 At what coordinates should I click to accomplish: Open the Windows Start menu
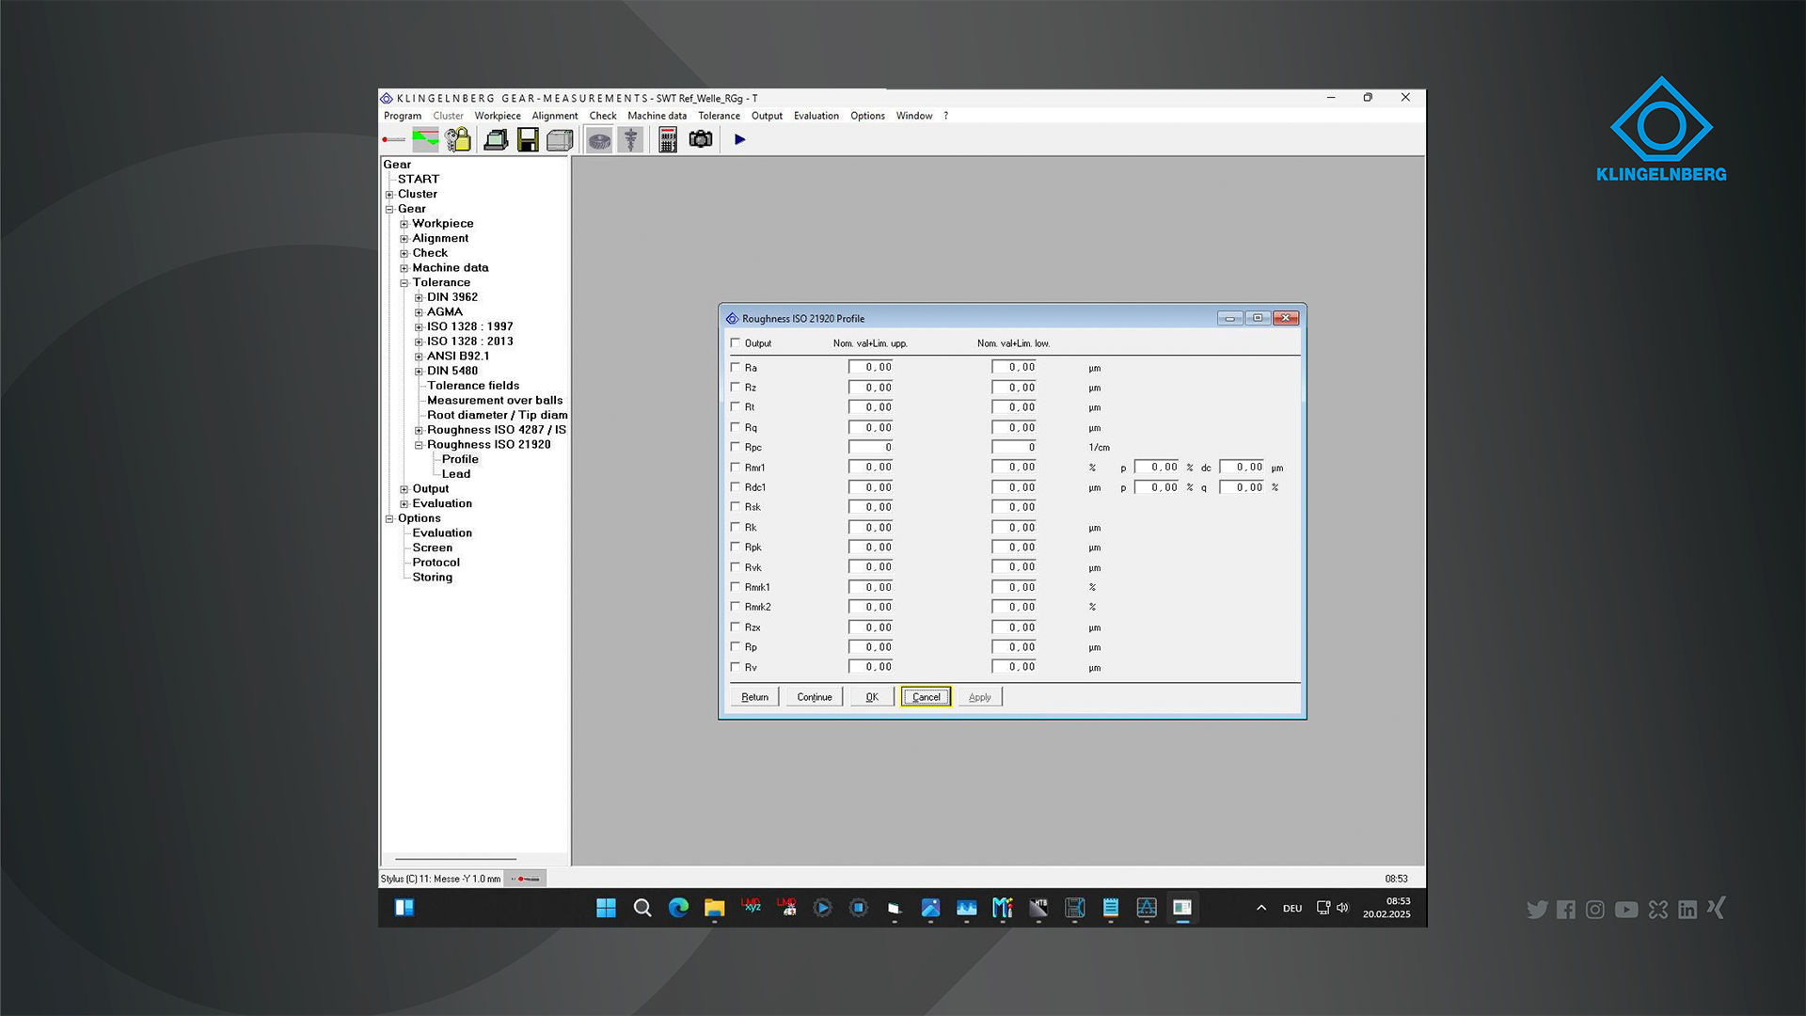[606, 908]
